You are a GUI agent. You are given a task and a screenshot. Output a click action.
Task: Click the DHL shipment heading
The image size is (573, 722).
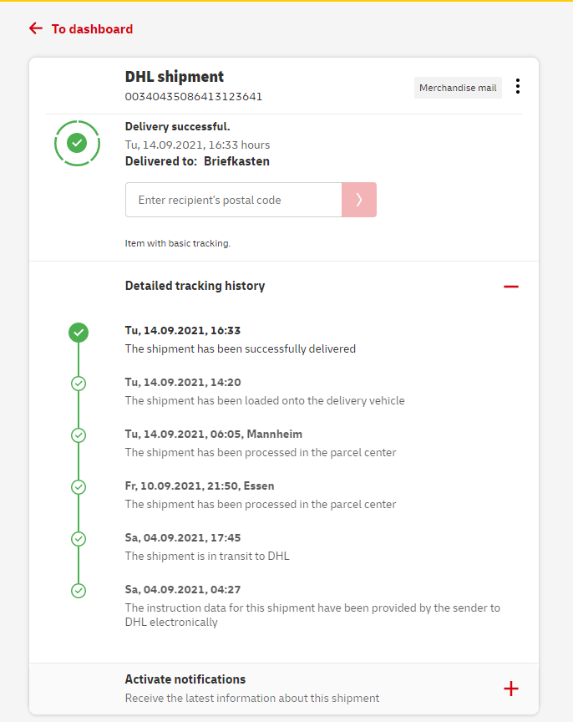pos(175,77)
